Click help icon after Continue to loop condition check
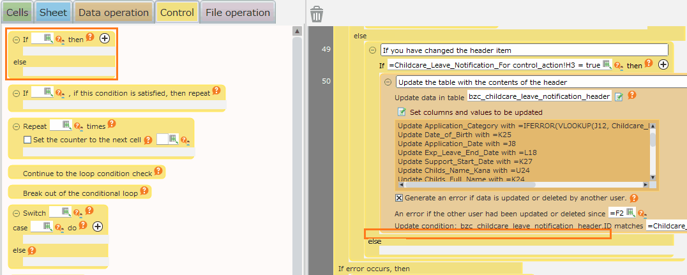The width and height of the screenshot is (687, 275). pyautogui.click(x=159, y=172)
